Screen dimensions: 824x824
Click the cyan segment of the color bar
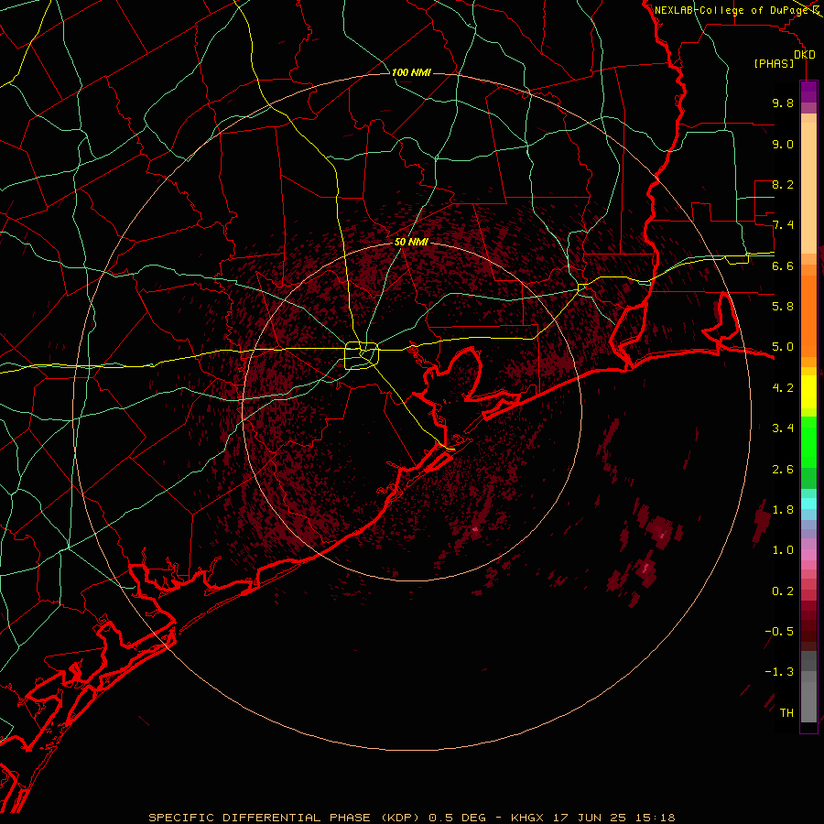pyautogui.click(x=808, y=504)
